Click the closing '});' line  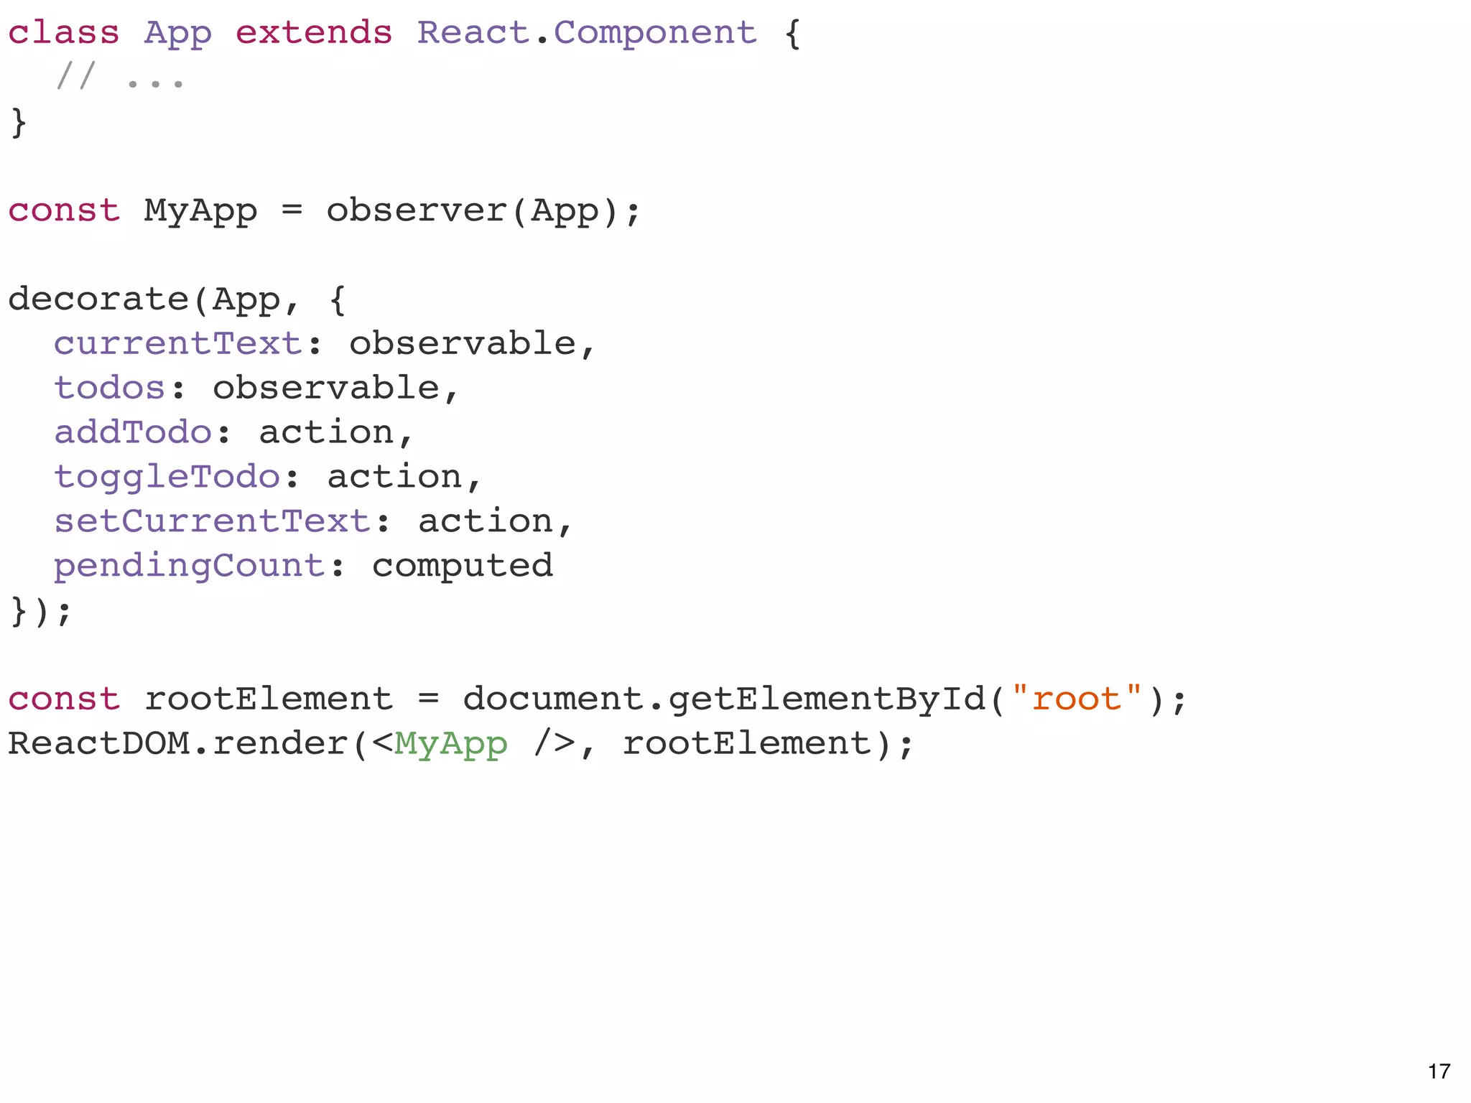point(40,611)
